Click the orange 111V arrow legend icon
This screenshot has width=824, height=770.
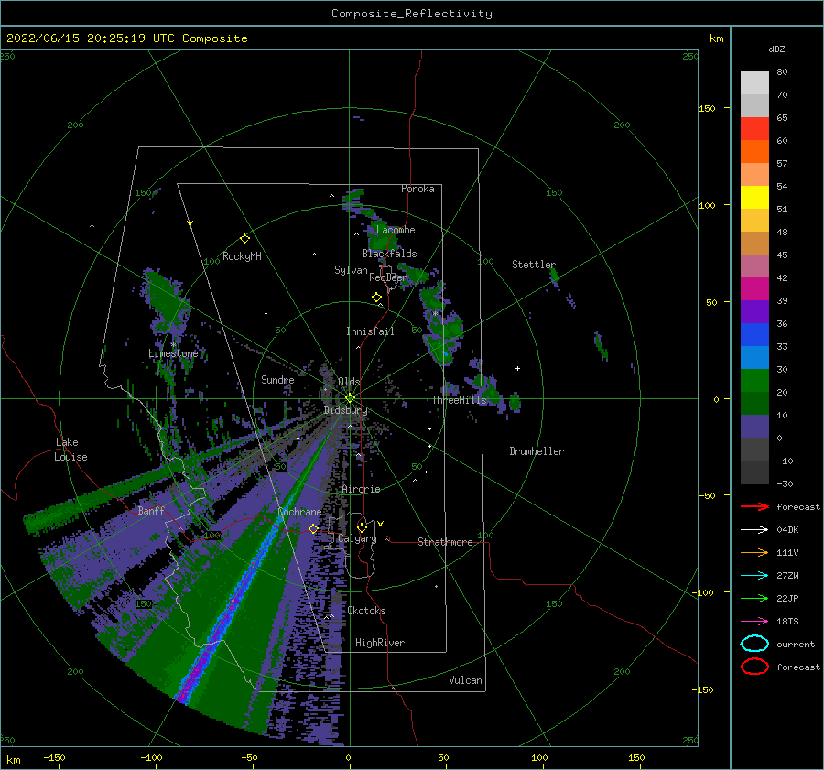click(x=754, y=552)
